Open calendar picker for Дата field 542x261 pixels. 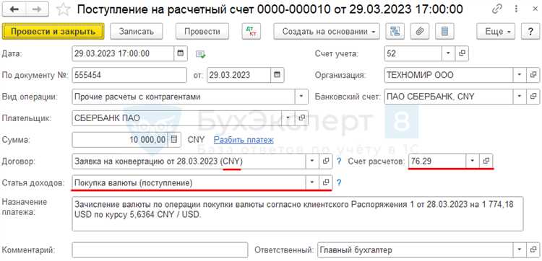pos(181,53)
